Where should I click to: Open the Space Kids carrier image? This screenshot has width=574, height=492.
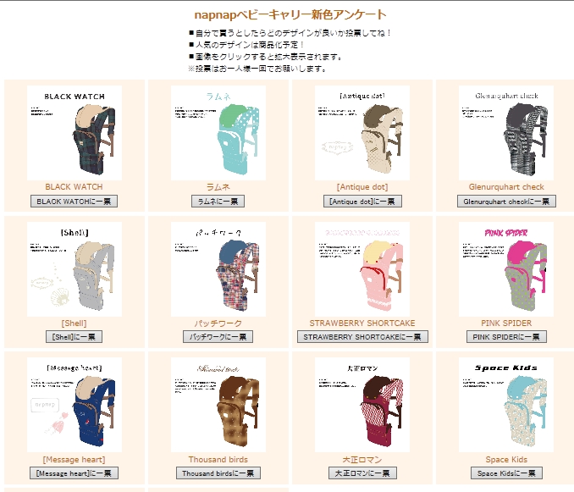coord(506,405)
